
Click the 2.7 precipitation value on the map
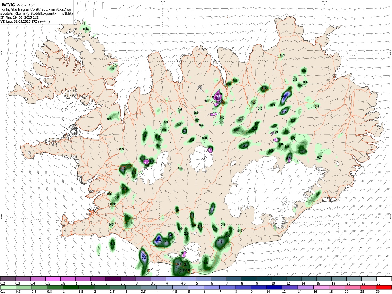pos(303,151)
